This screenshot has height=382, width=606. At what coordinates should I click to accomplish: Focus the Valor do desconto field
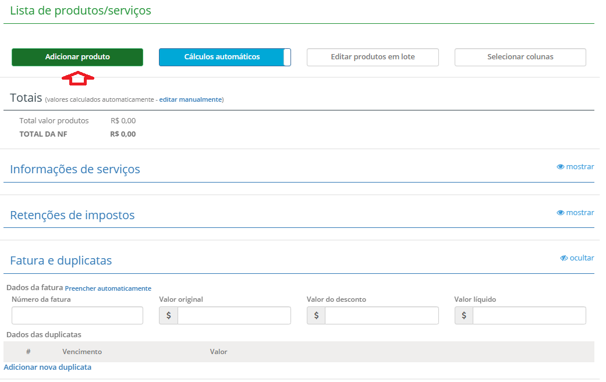[x=382, y=316]
